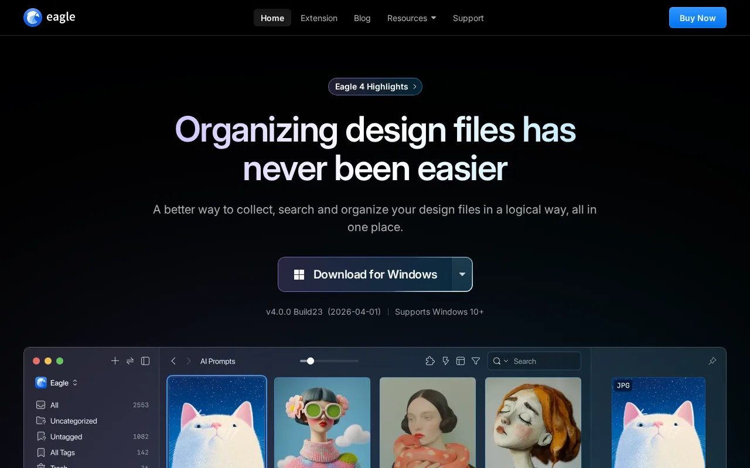Open the search scope magnifier dropdown
The height and width of the screenshot is (468, 750).
(500, 361)
